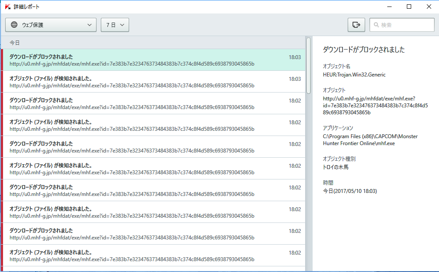Click the 今日(2017/05/10 18:03) time value
The height and width of the screenshot is (272, 439).
[x=350, y=191]
